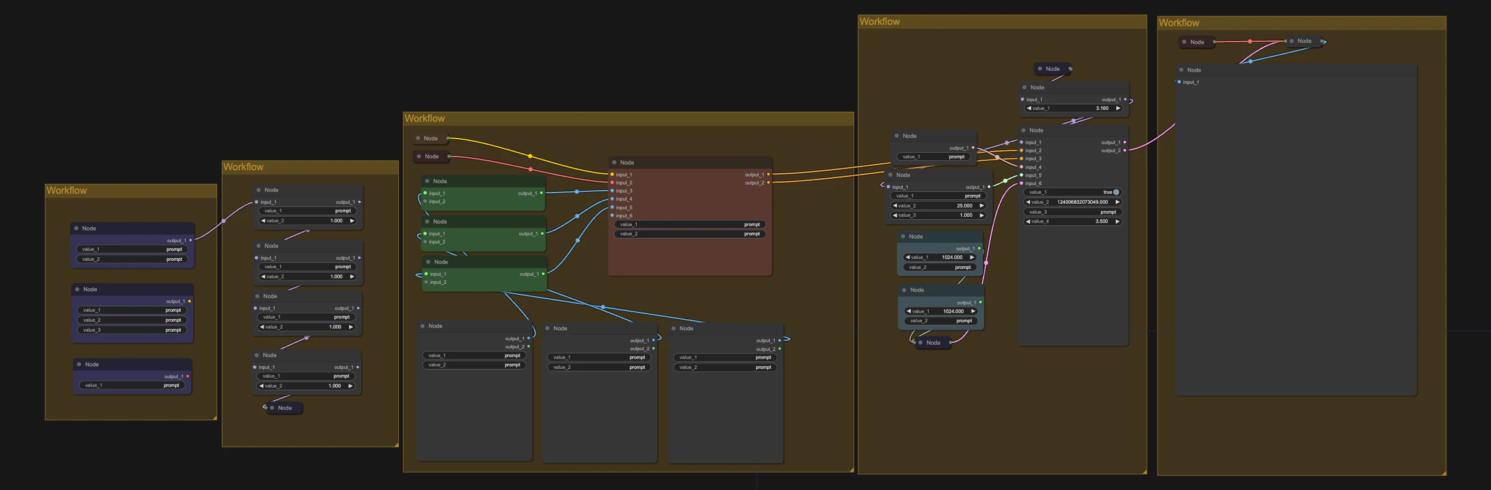Viewport: 1491px width, 490px height.
Task: Collapse the node containing value 25.000
Action: click(x=890, y=175)
